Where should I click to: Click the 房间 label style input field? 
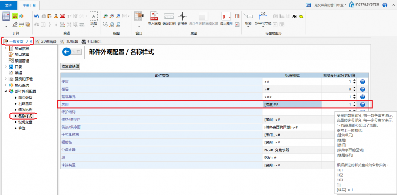pos(292,104)
